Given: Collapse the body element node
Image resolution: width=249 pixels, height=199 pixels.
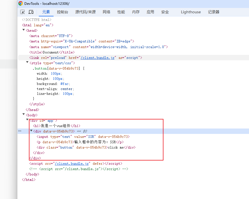Looking at the screenshot, I should (24, 114).
